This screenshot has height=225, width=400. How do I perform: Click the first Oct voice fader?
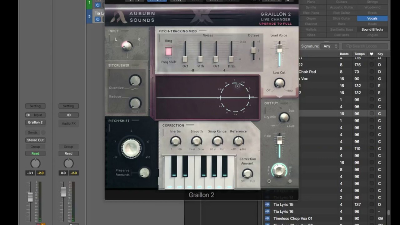click(x=185, y=59)
